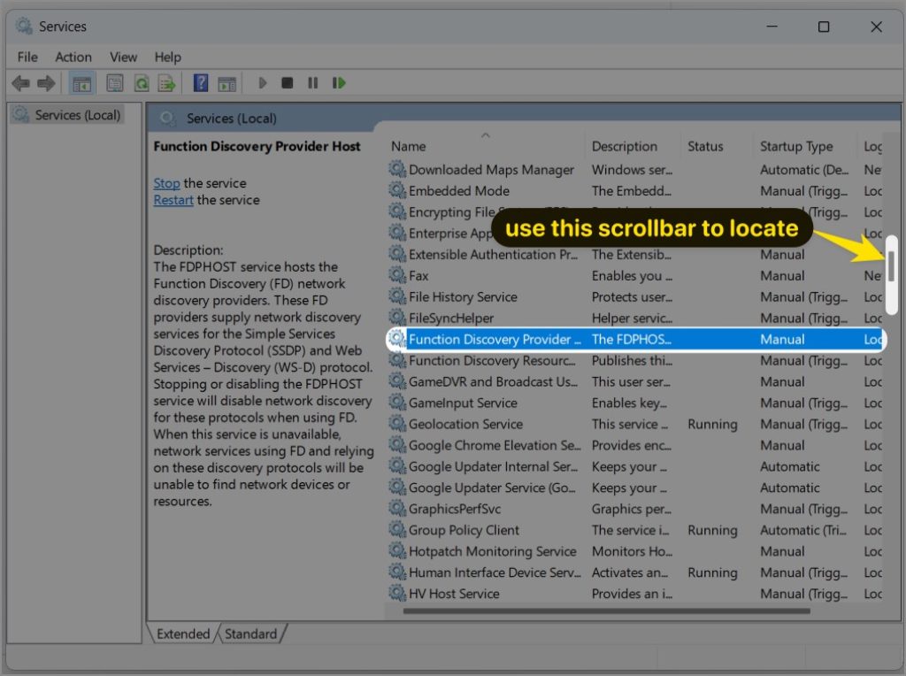Select Hotpatch Monitoring Service row
The height and width of the screenshot is (676, 906).
click(633, 551)
